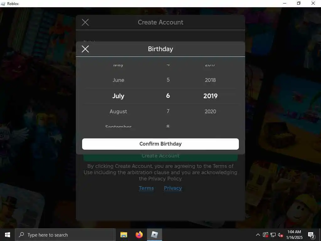Open the Terms link
Image resolution: width=321 pixels, height=241 pixels.
coord(146,188)
